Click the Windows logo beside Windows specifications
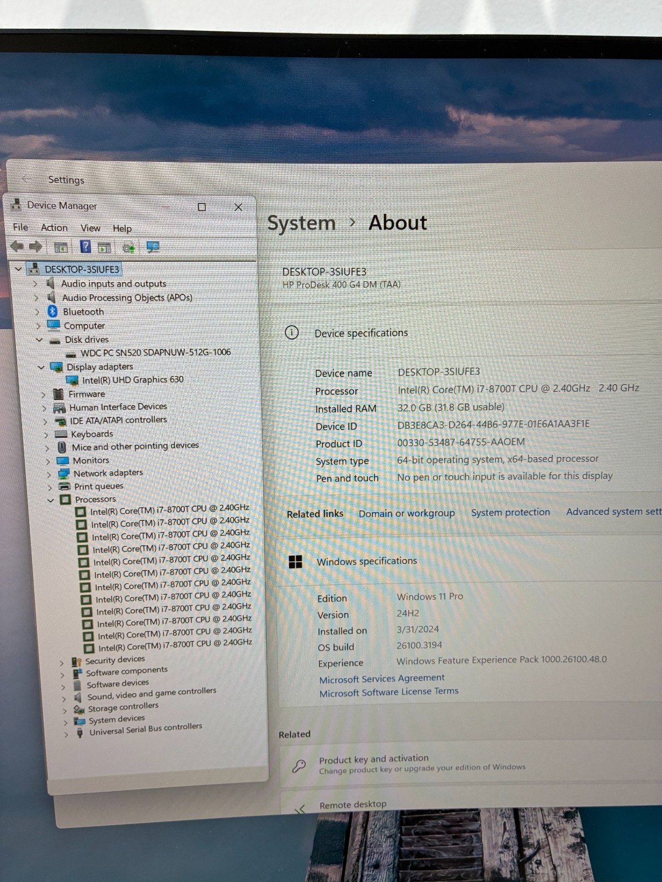 (296, 562)
